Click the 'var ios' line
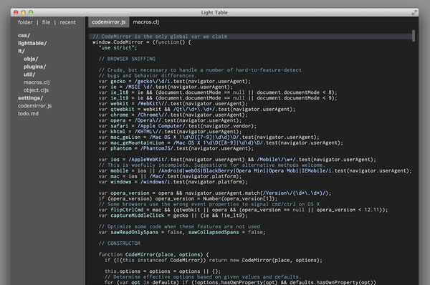This screenshot has width=430, height=285. [x=237, y=160]
